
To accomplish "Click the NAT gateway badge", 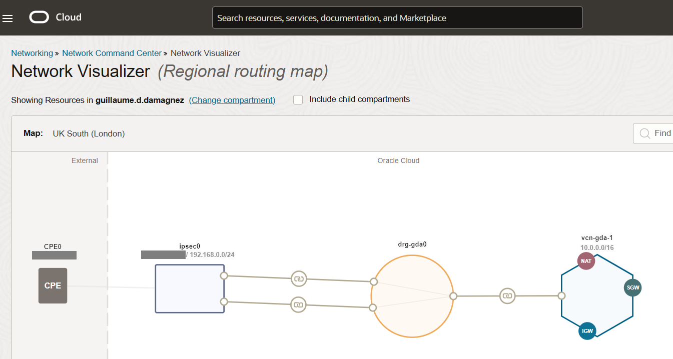I will (586, 261).
